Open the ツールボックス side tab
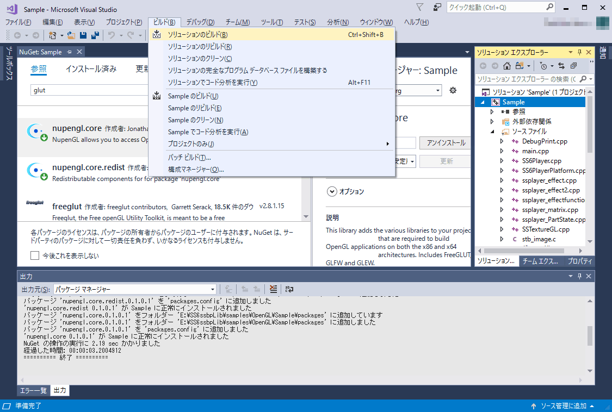 [x=9, y=63]
